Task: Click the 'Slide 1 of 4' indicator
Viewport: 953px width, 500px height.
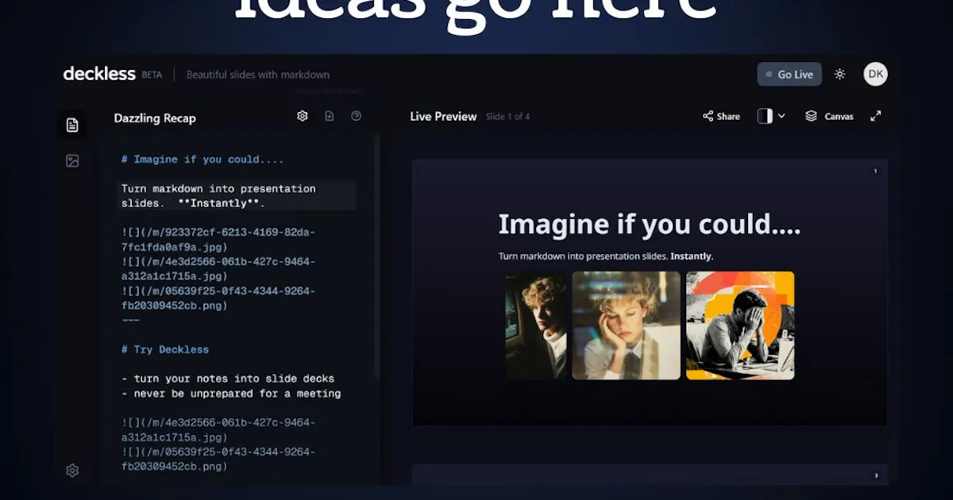Action: pos(507,117)
